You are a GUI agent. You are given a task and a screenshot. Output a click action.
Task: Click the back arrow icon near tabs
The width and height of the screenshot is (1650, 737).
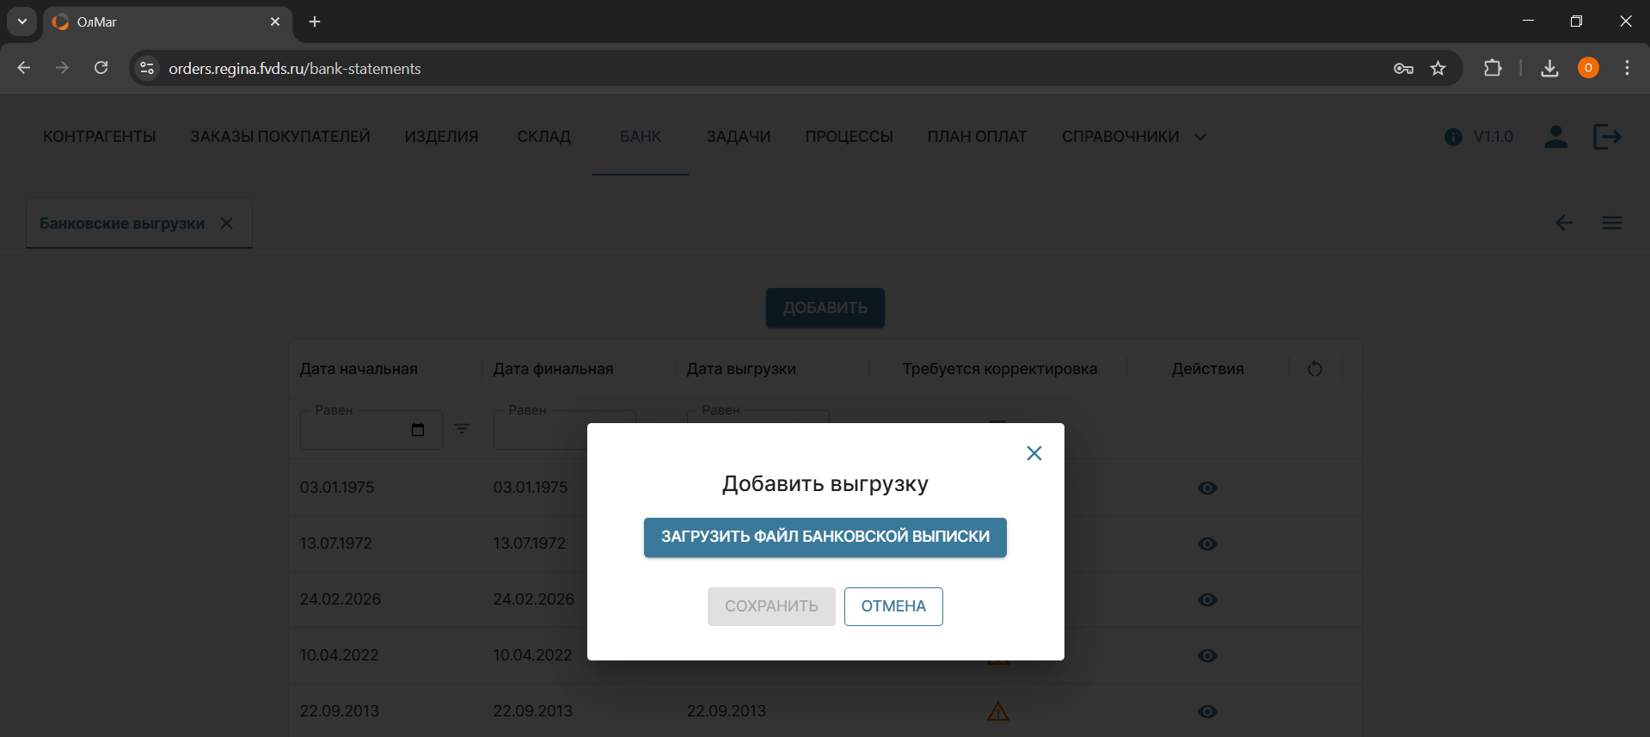[x=1563, y=224]
